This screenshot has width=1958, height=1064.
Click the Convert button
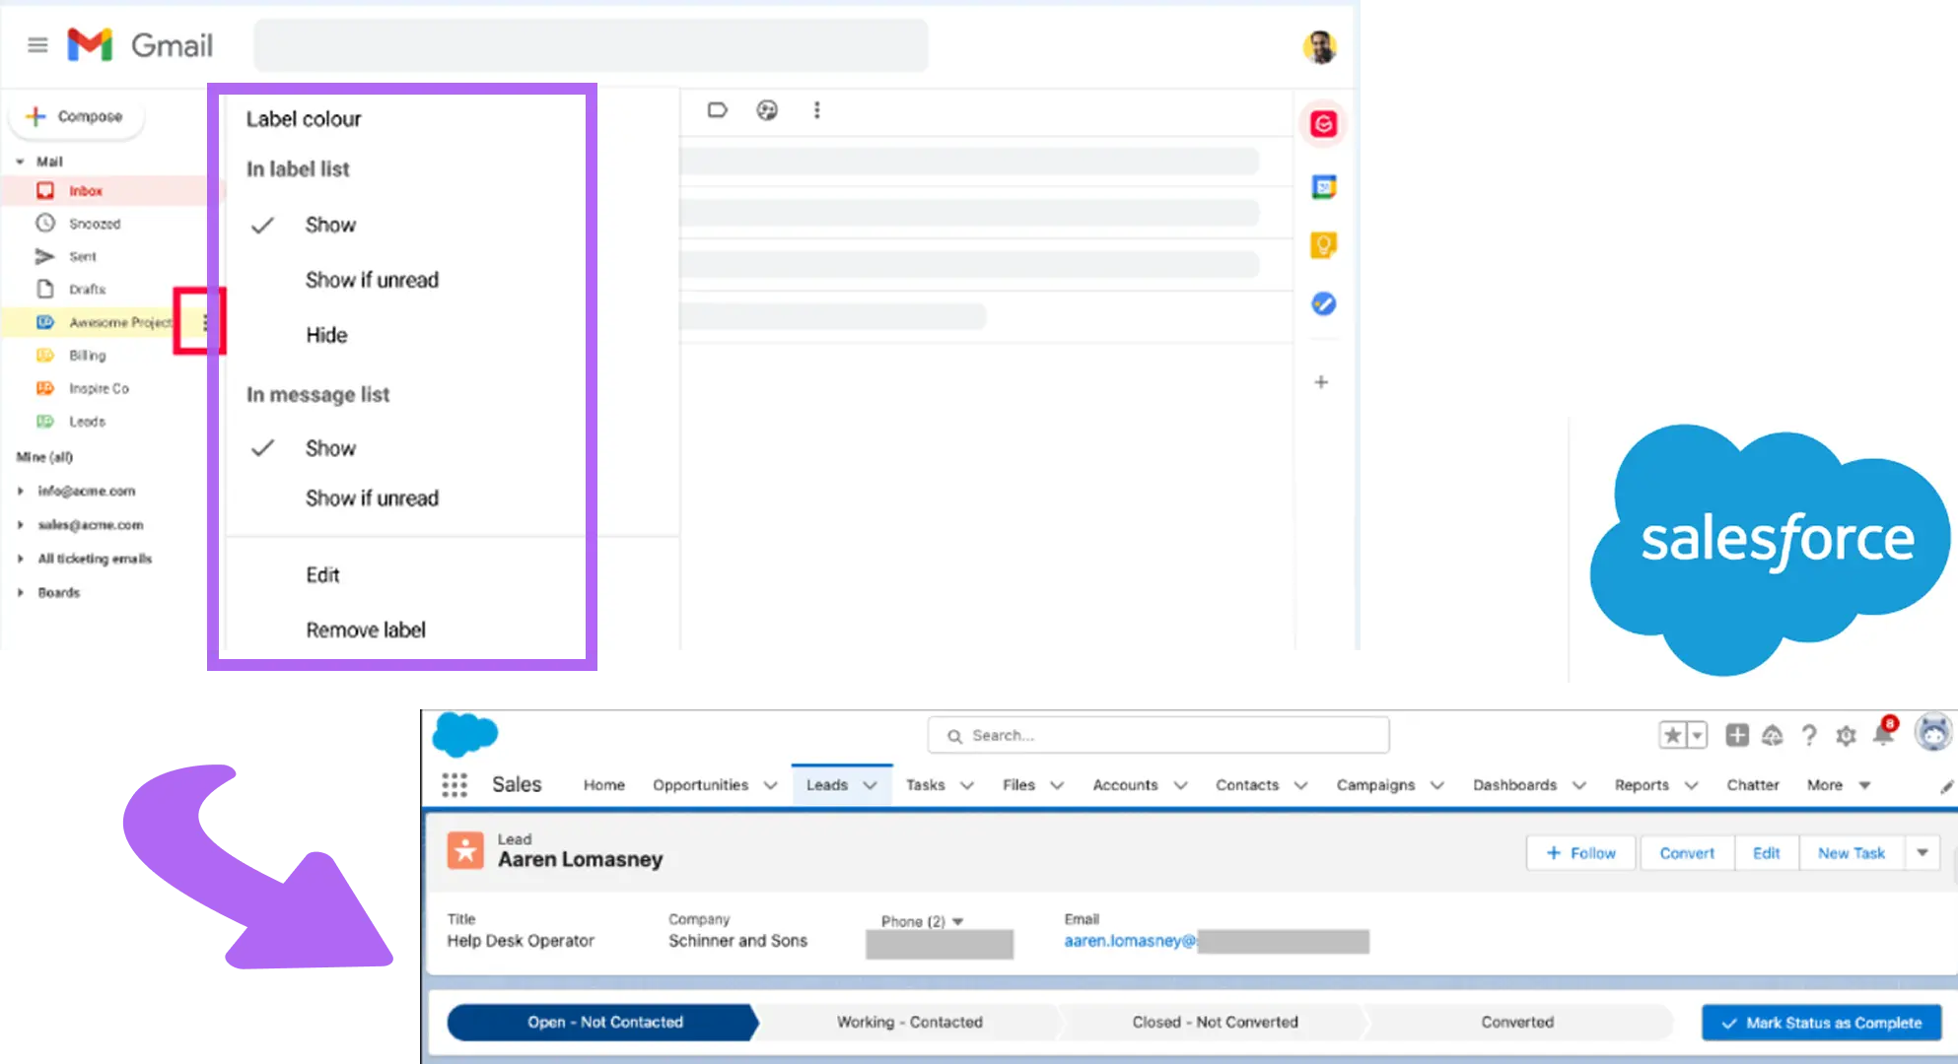point(1687,853)
